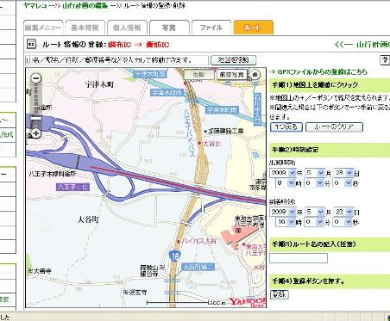The height and width of the screenshot is (321, 390).
Task: Click the ヤマレコ breadcrumb link
Action: tap(35, 5)
